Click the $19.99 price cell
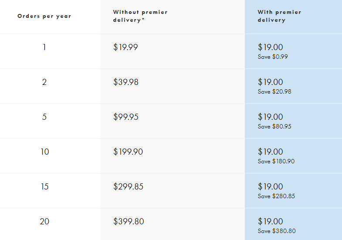 125,47
